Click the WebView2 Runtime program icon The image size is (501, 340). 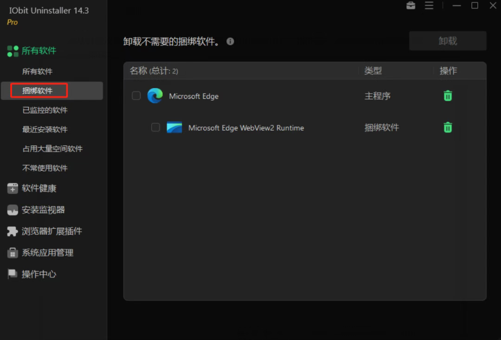[174, 127]
